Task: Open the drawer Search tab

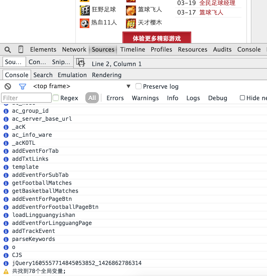Action: point(43,75)
